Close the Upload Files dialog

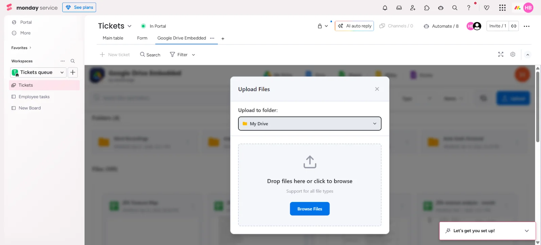coord(377,89)
